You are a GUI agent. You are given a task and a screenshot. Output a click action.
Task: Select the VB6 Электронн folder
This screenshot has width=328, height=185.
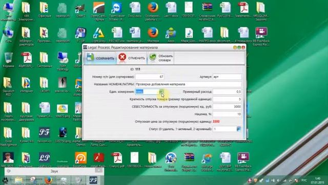click(26, 11)
